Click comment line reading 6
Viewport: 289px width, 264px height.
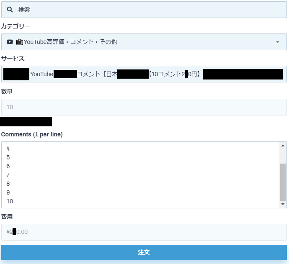(8, 166)
